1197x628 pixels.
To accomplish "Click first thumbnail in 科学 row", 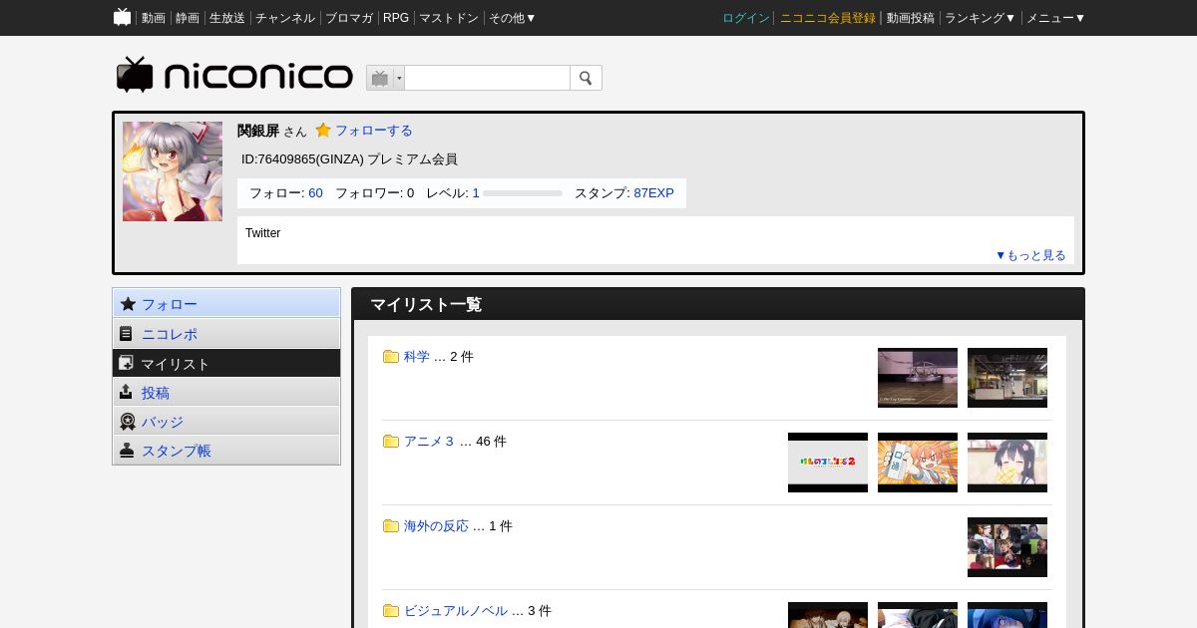I will tap(918, 378).
